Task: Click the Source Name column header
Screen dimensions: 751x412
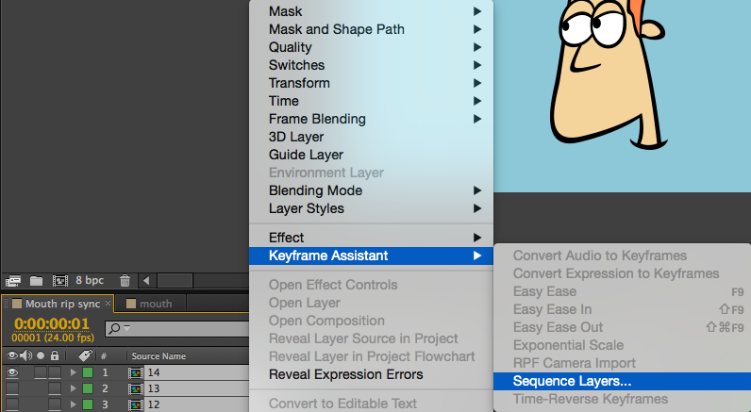Action: (x=159, y=356)
